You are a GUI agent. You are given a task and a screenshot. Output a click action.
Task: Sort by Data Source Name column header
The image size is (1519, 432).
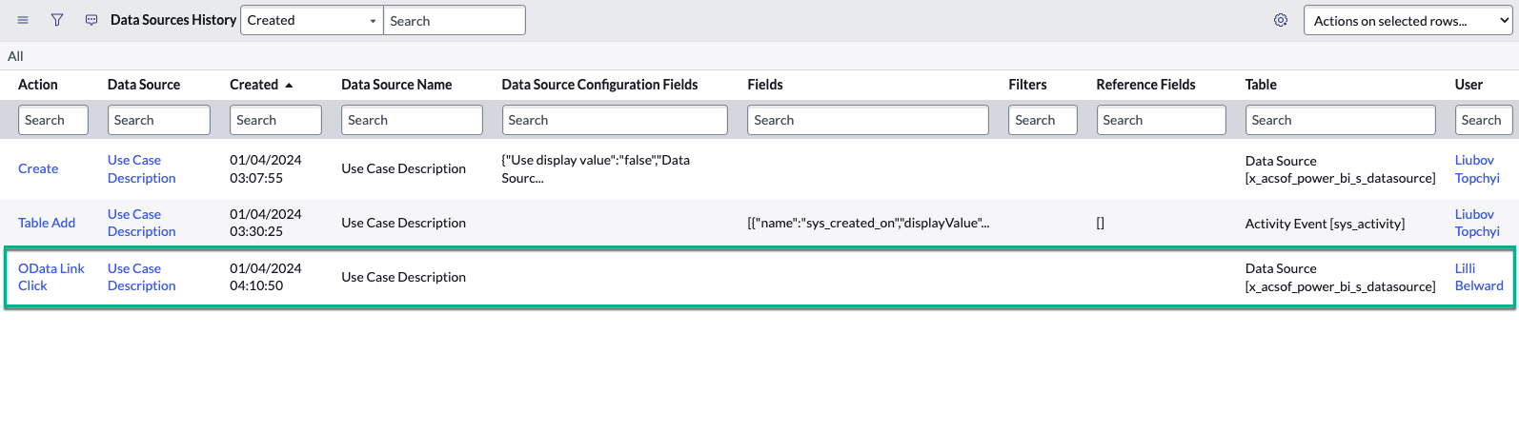pos(396,85)
